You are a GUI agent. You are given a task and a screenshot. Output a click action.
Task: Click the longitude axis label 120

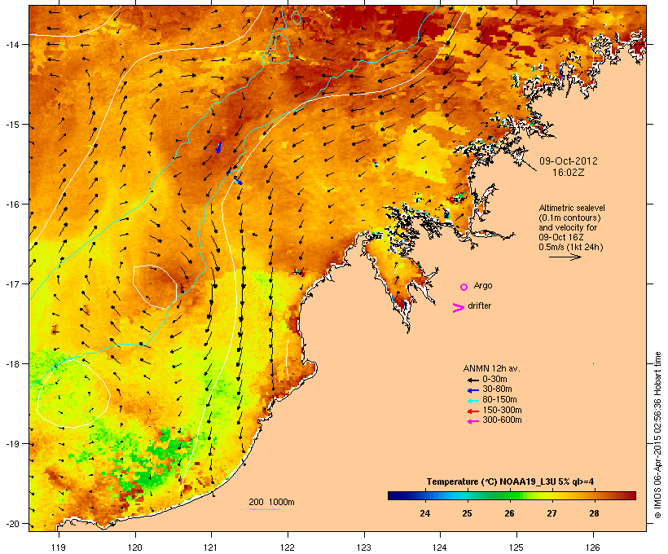pos(135,547)
